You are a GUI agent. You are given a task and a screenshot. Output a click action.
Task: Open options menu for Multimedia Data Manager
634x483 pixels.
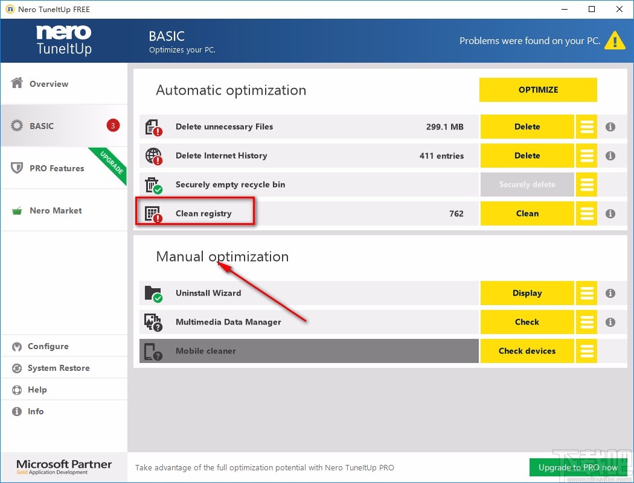click(x=586, y=322)
